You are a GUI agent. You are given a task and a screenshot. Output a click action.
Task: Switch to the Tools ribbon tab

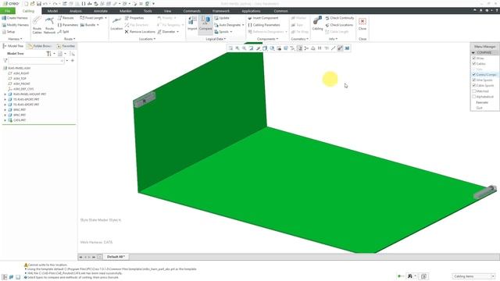[148, 11]
